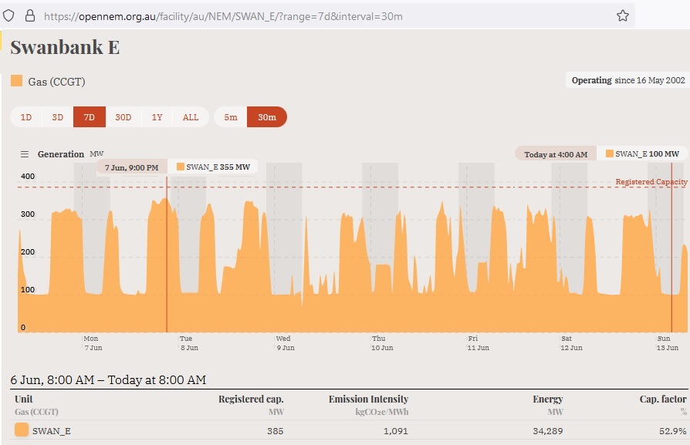Image resolution: width=690 pixels, height=445 pixels.
Task: Click the Mon 7 Jun axis label
Action: pos(93,343)
